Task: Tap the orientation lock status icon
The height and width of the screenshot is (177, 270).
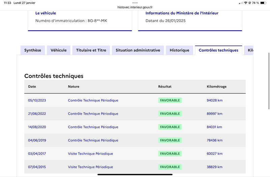Action: coord(249,3)
